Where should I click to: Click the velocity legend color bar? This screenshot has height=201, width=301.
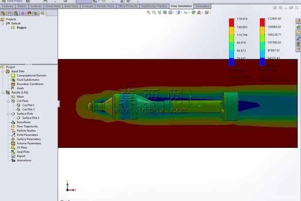click(x=231, y=42)
